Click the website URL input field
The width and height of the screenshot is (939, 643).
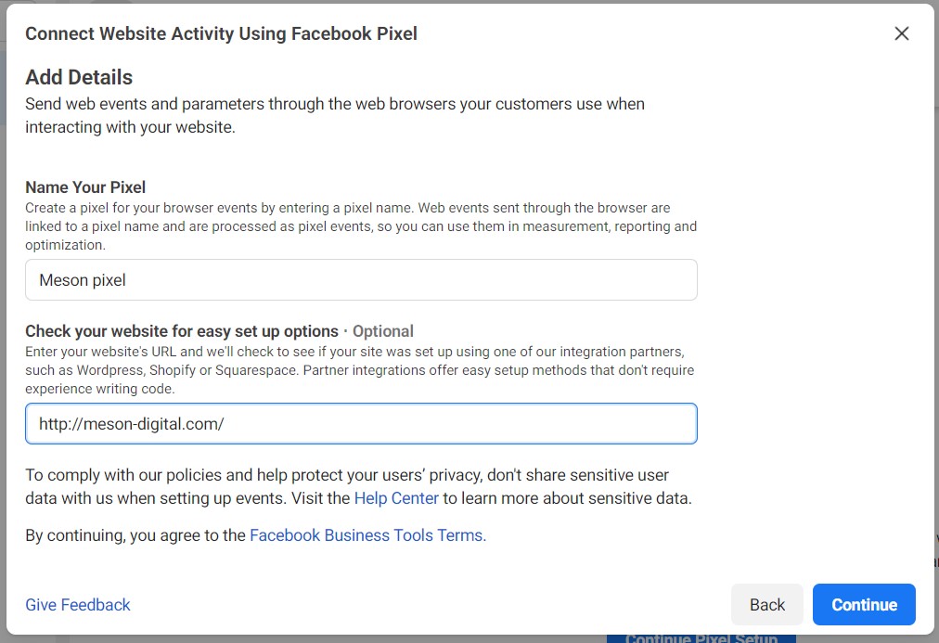click(x=361, y=423)
